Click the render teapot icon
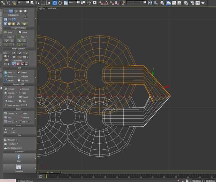This screenshot has width=216, height=182. [203, 3]
